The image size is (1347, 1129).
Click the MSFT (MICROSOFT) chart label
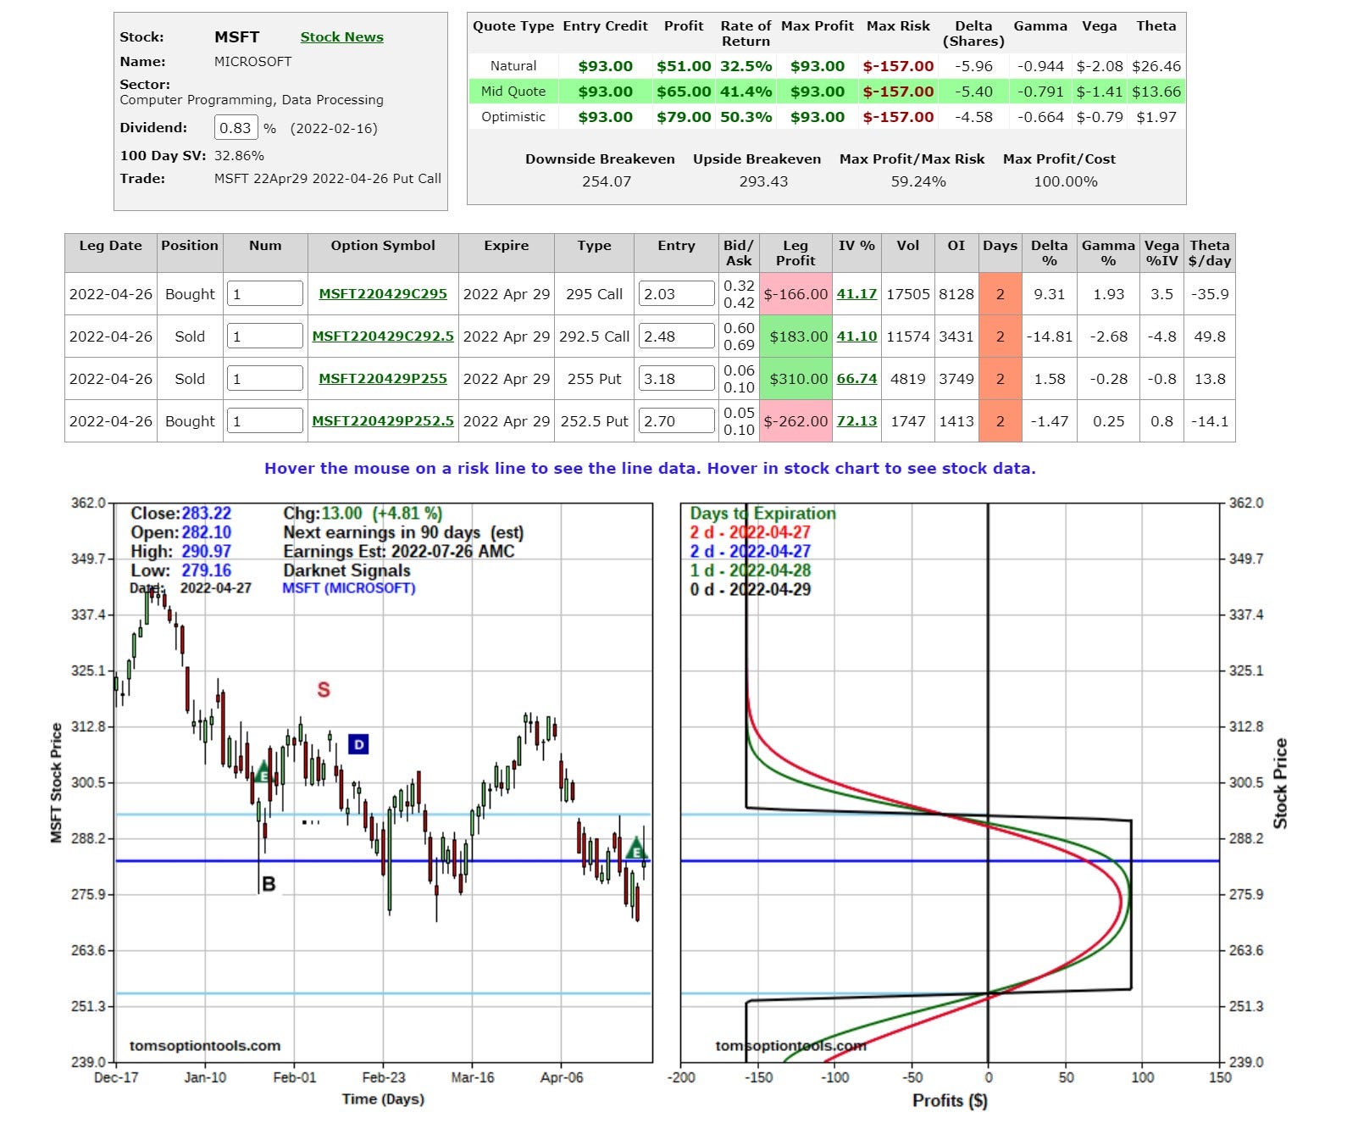click(349, 588)
